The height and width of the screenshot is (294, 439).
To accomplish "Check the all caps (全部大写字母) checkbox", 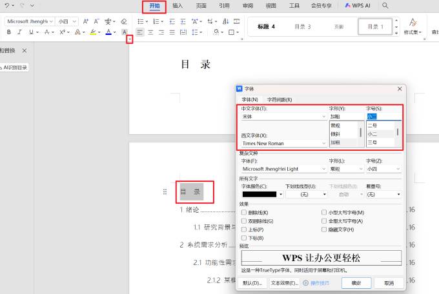I will [x=324, y=221].
